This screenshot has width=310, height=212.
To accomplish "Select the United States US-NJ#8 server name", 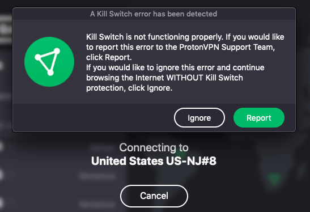I will (154, 161).
